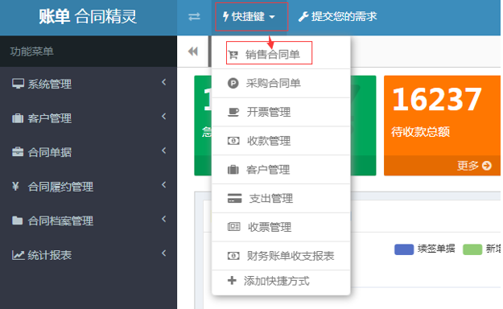Click the P circle icon for 采购合同单

[233, 84]
